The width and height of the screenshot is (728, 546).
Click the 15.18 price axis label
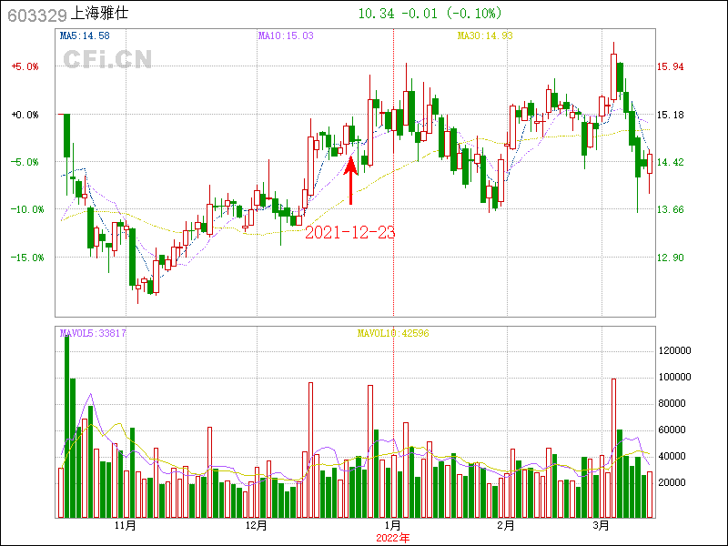pos(670,115)
